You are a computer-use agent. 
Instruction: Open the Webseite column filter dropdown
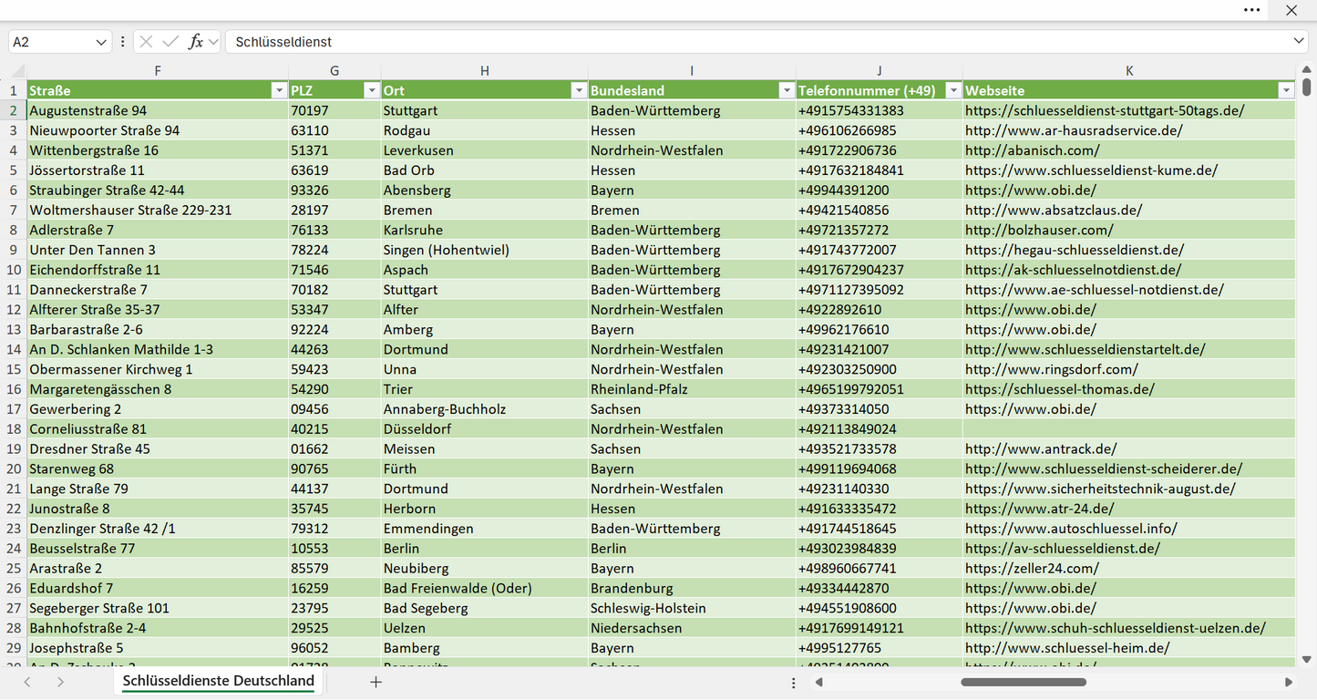[1286, 90]
